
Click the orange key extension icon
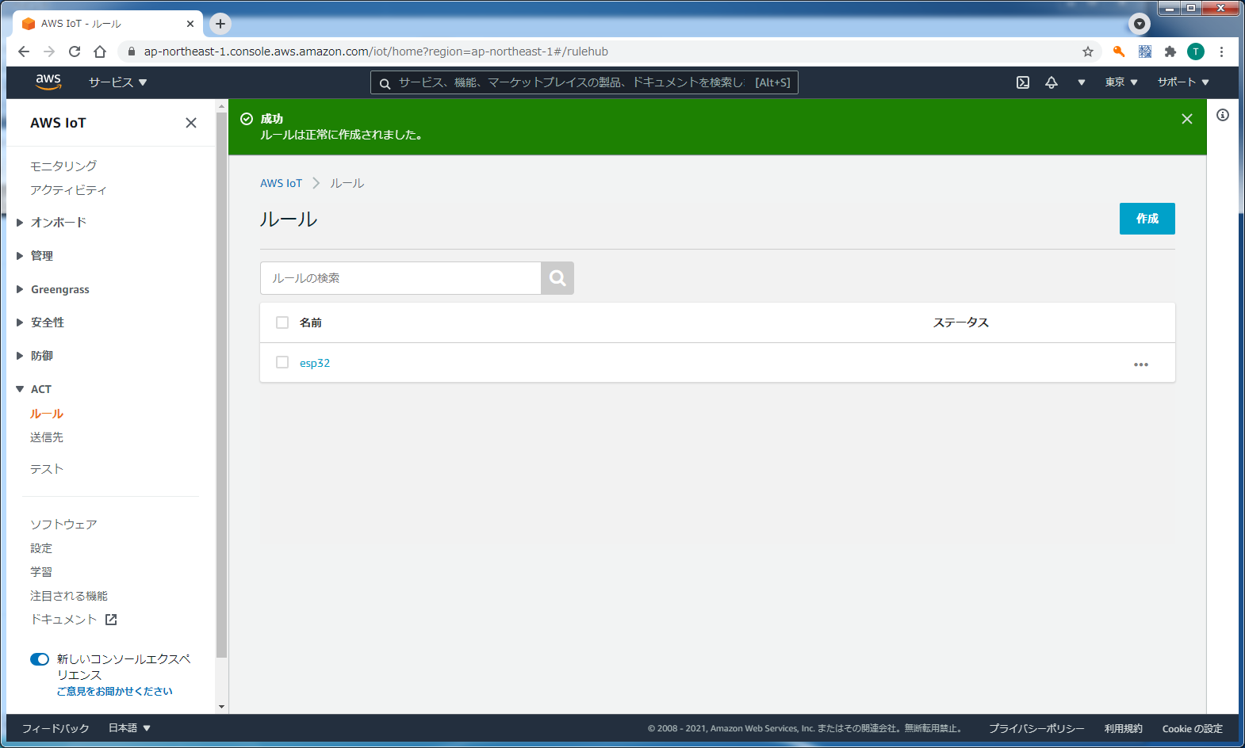point(1119,52)
